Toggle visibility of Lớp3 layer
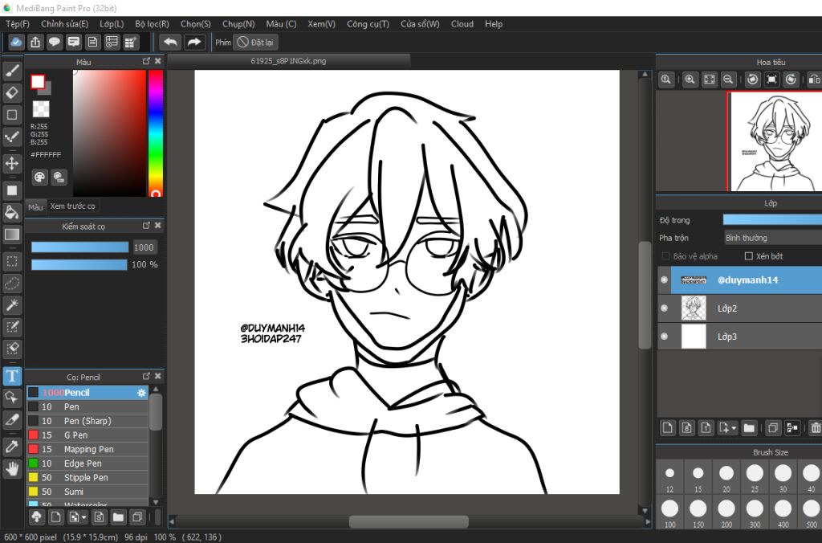Image resolution: width=822 pixels, height=543 pixels. (x=664, y=337)
